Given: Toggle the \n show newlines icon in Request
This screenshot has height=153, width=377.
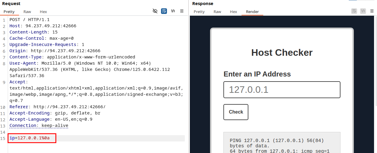Looking at the screenshot, I should tap(173, 11).
